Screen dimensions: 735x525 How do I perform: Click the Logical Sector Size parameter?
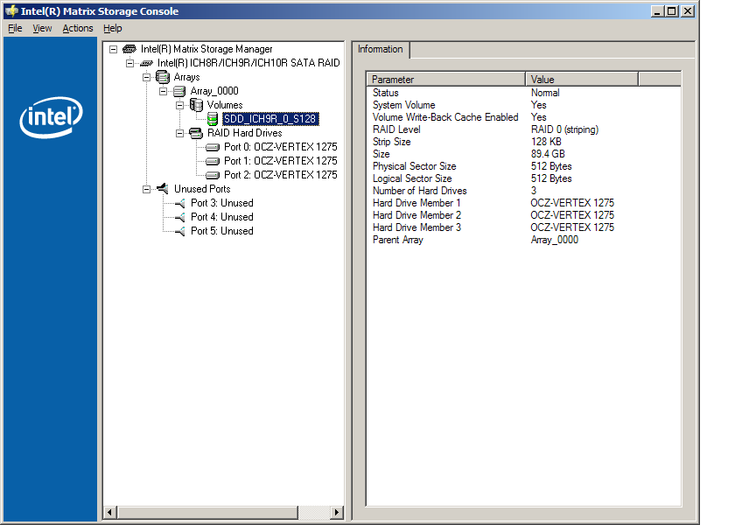click(x=412, y=178)
